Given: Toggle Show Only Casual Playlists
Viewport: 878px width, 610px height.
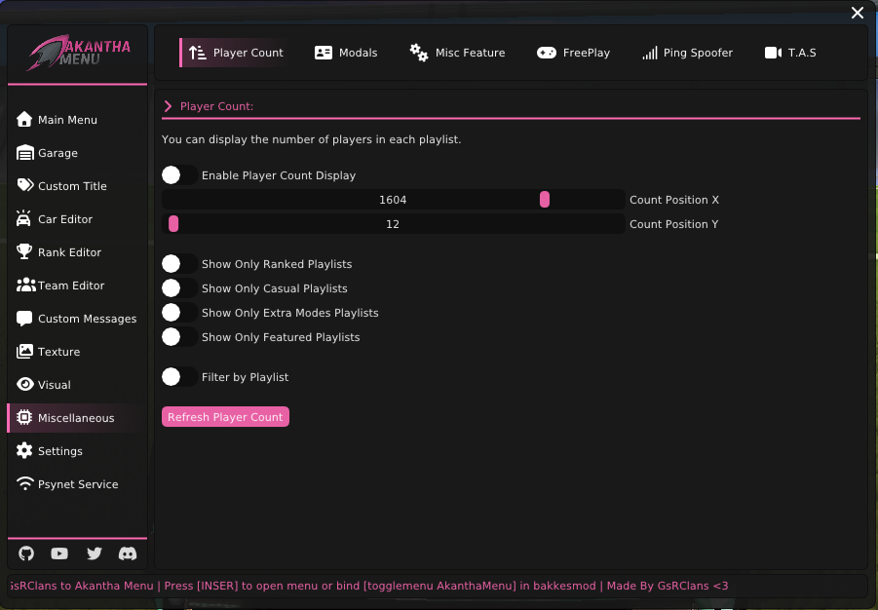Looking at the screenshot, I should (178, 288).
